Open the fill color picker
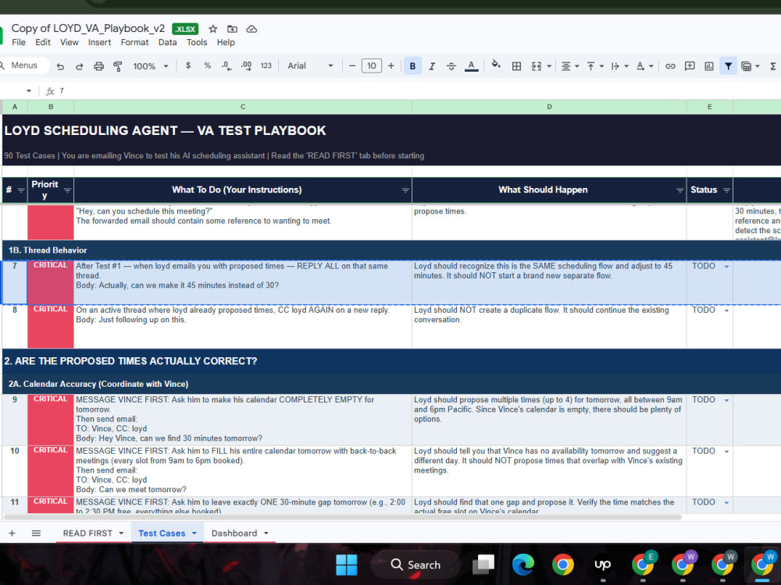Viewport: 781px width, 585px height. [496, 66]
